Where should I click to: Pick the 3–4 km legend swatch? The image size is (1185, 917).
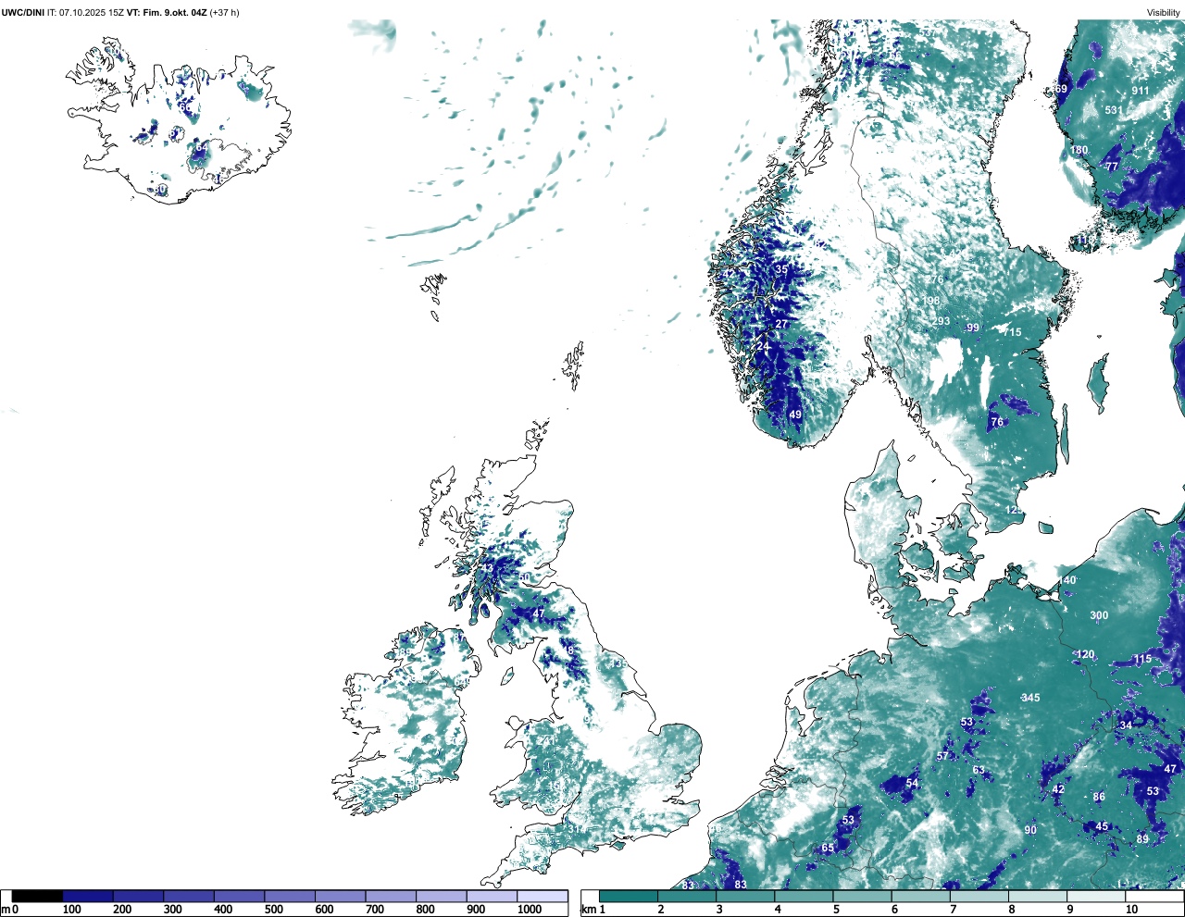745,897
